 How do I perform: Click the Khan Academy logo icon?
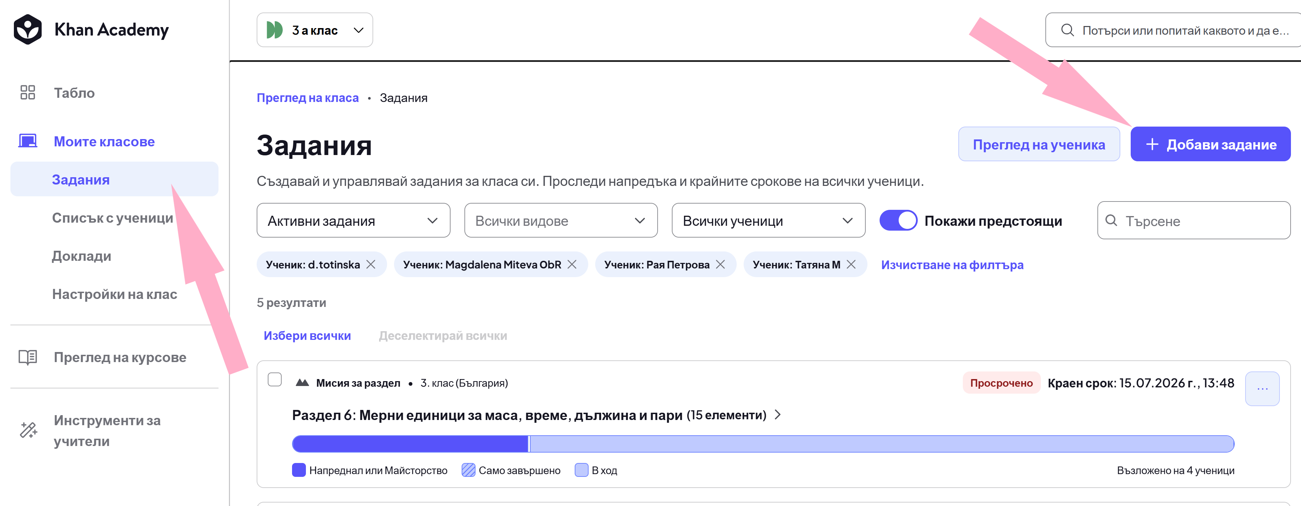[x=28, y=29]
